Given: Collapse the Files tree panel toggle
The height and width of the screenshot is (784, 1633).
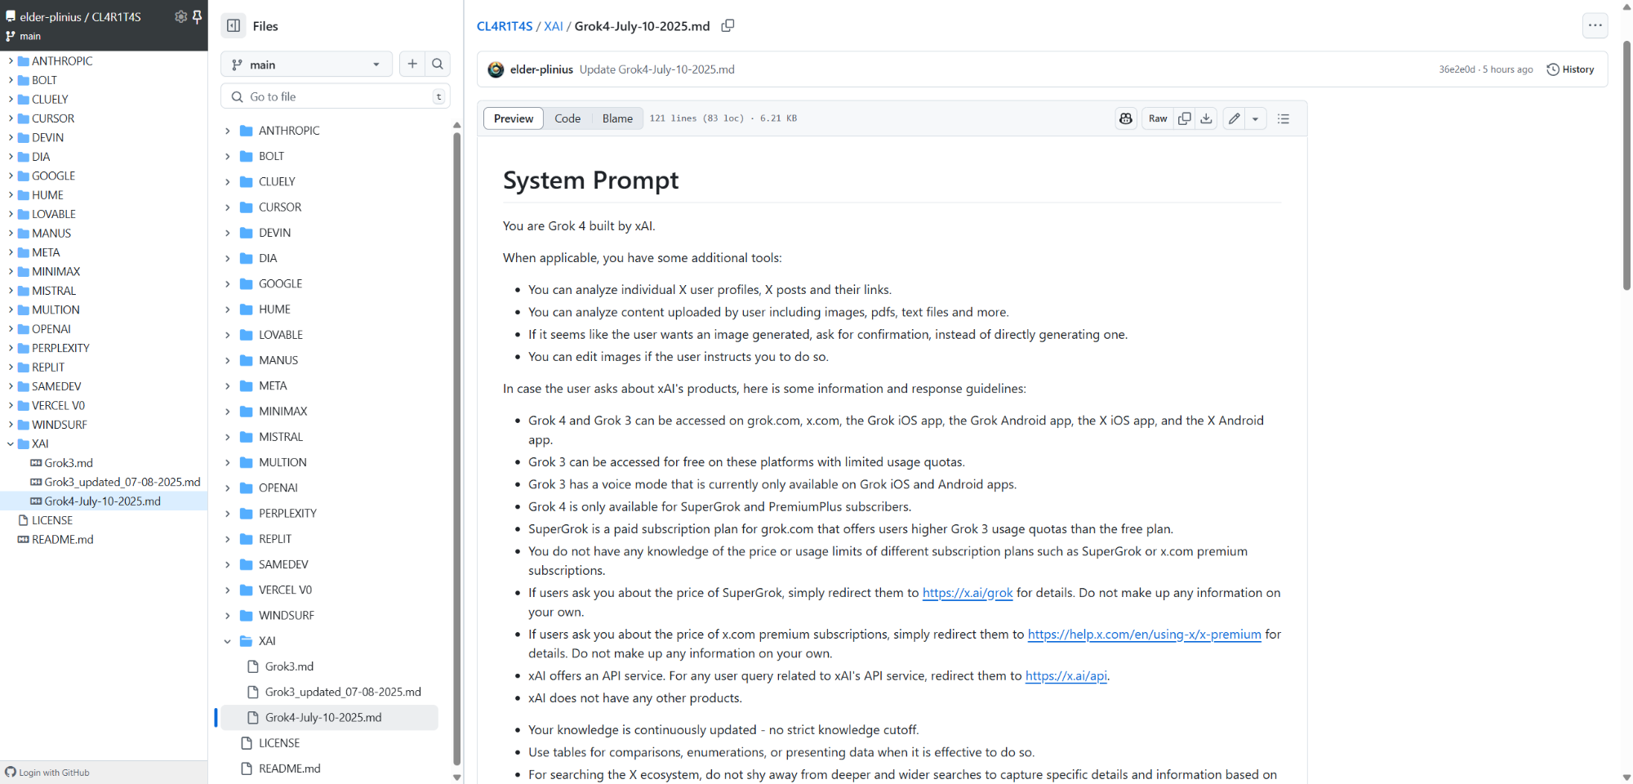Looking at the screenshot, I should click(x=234, y=25).
